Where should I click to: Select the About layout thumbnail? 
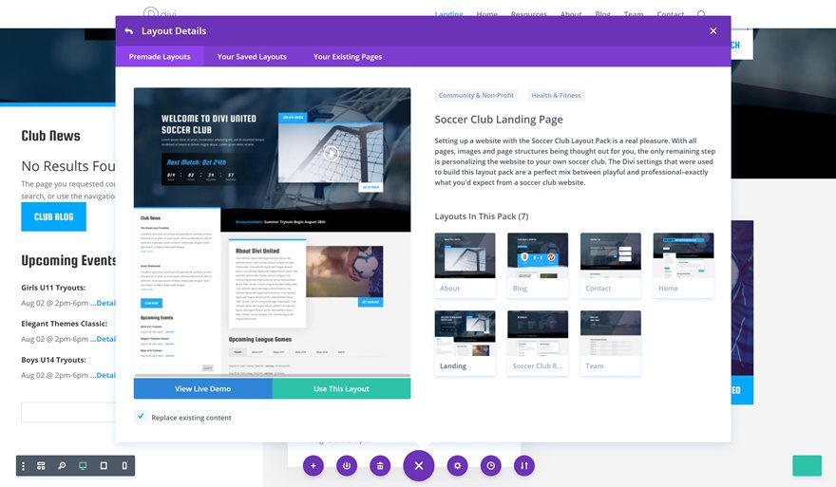[x=465, y=265]
